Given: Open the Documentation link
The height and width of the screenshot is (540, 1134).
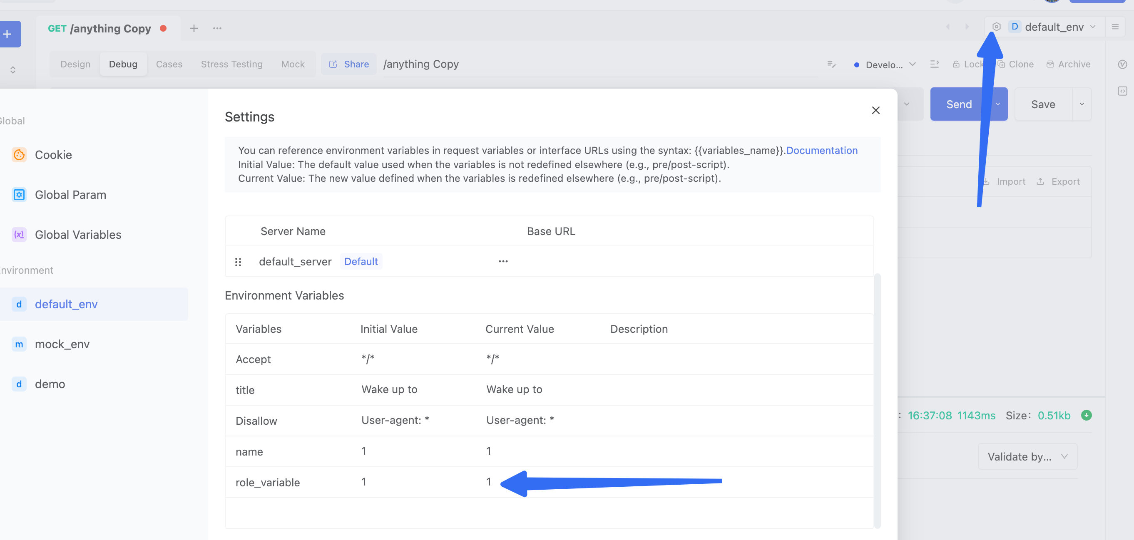Looking at the screenshot, I should (x=821, y=151).
